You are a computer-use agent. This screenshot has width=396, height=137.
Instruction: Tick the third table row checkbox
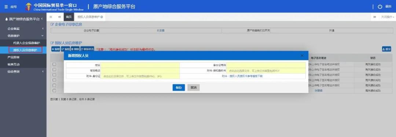click(x=54, y=75)
